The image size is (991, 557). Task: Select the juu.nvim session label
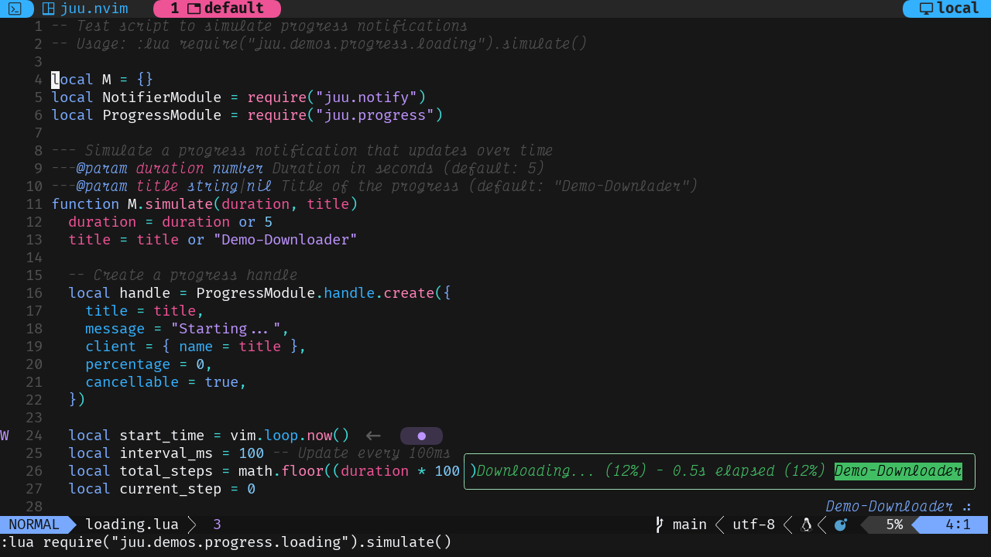(94, 9)
